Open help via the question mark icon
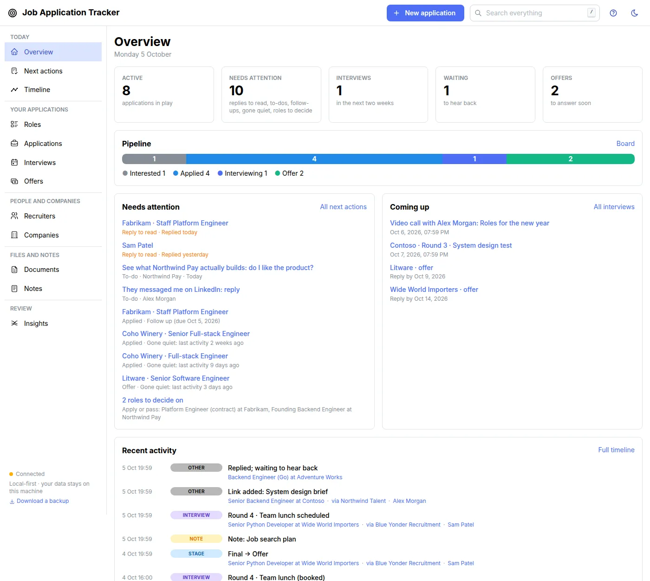 pos(613,13)
